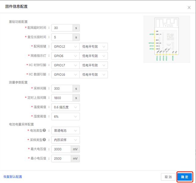Open the 电池类型 普通电池 dropdown

click(x=66, y=131)
